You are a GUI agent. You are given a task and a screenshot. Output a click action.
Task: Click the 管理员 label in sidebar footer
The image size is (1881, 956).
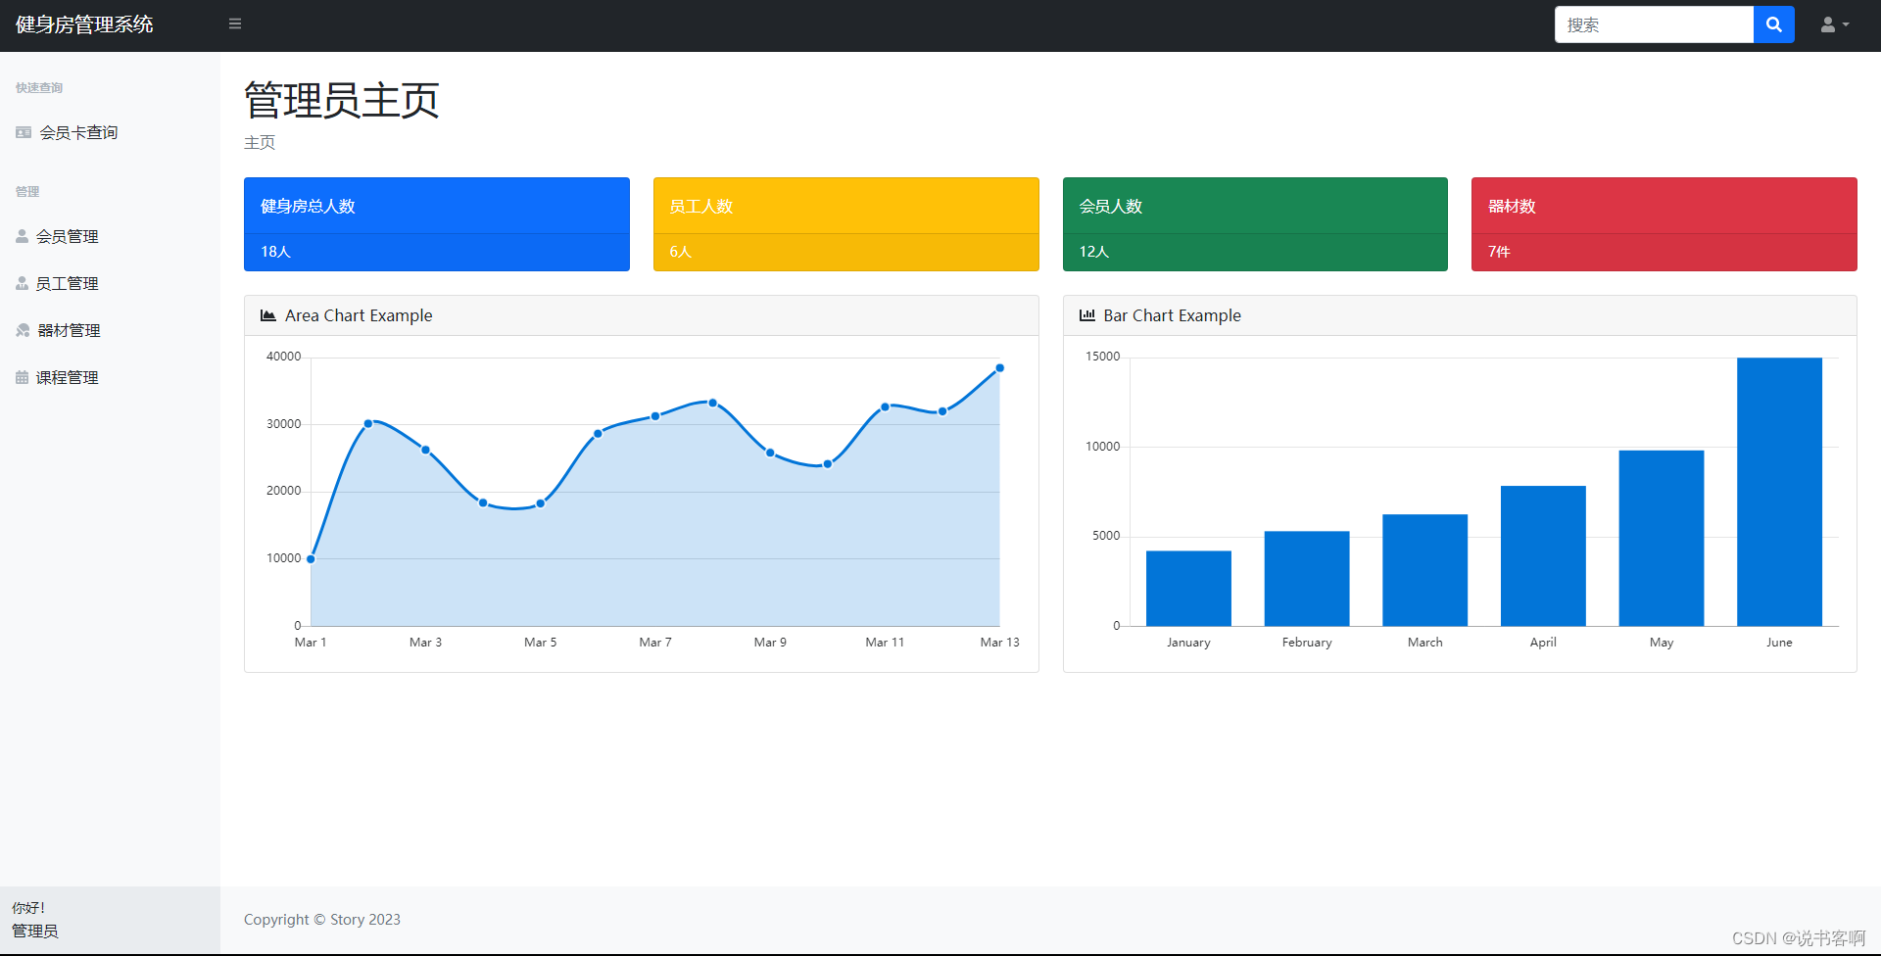click(35, 932)
